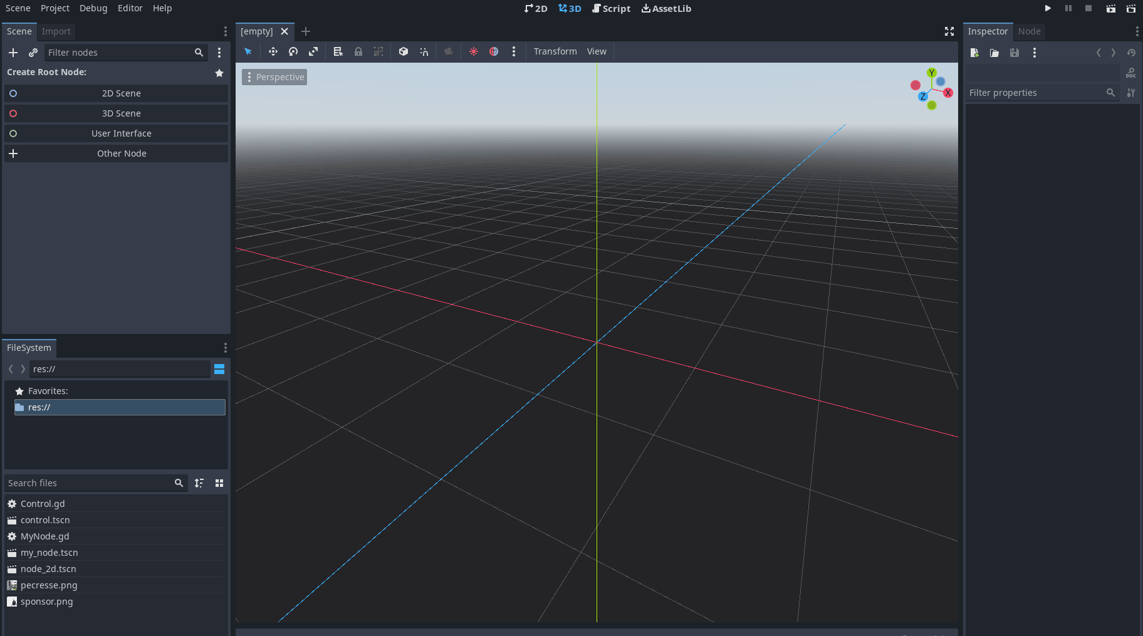Open the AssetLib workspace

coord(666,8)
